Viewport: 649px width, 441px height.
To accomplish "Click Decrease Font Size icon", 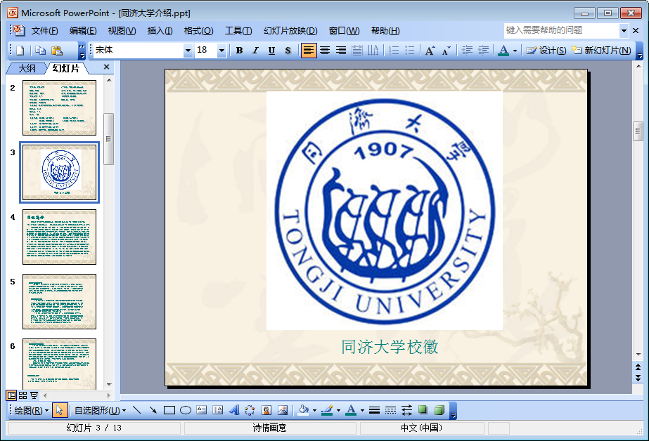I will click(x=446, y=51).
